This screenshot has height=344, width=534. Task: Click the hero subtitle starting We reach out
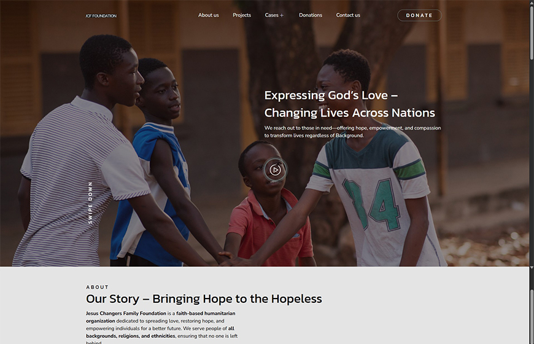tap(352, 131)
